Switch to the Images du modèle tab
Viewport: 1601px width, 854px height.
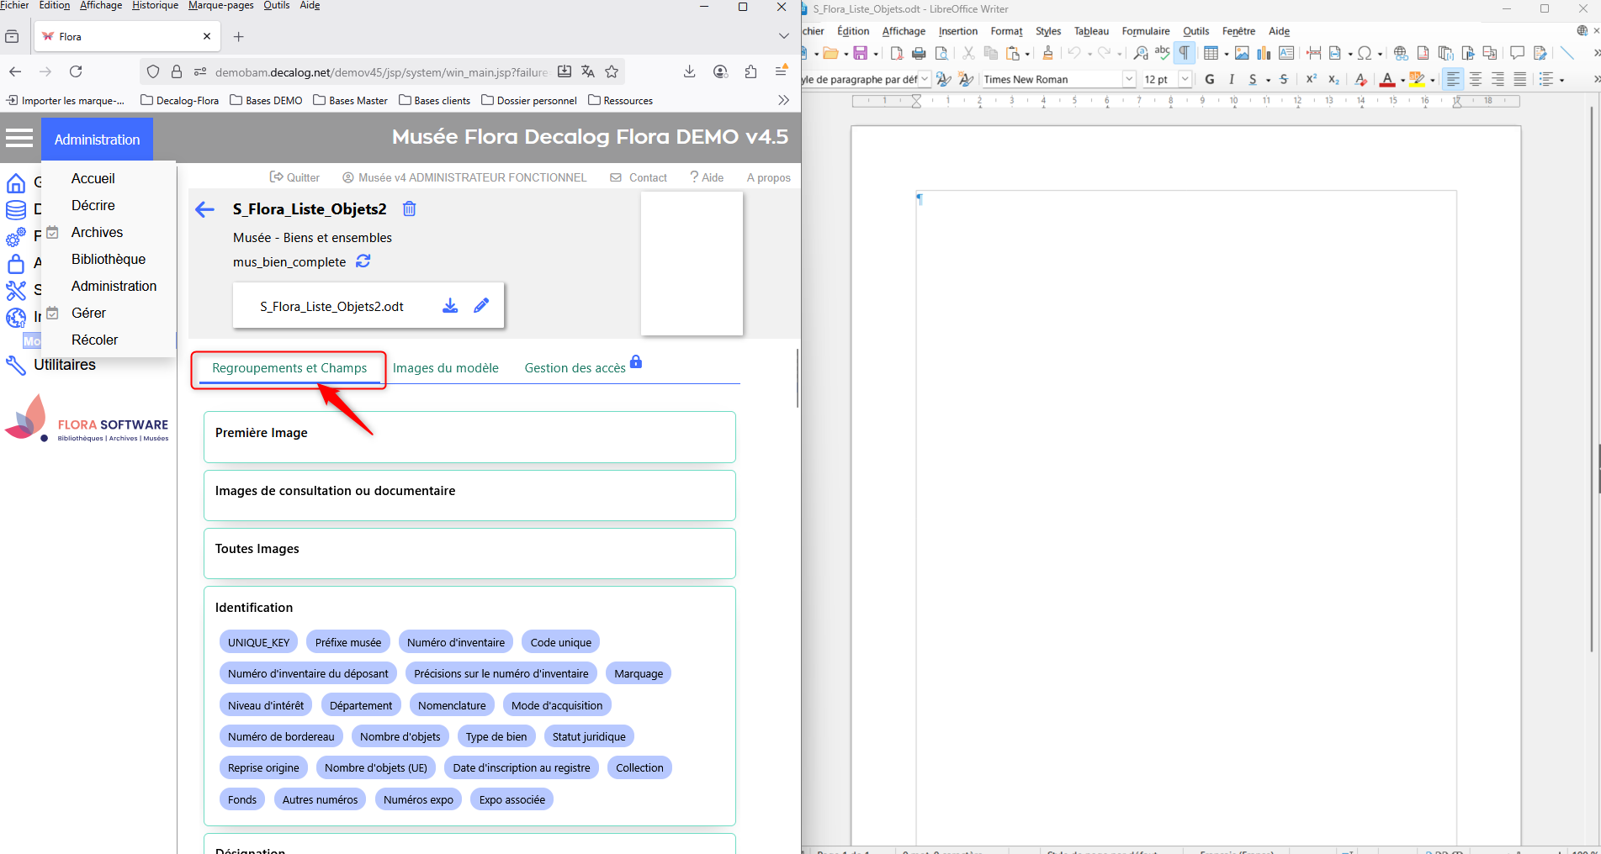click(445, 368)
